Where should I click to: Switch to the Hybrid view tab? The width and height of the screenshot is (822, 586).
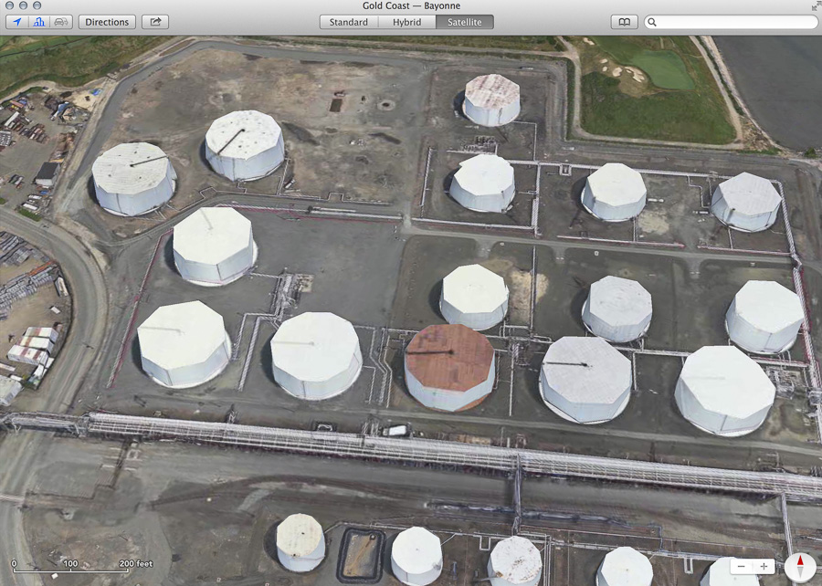pos(406,21)
